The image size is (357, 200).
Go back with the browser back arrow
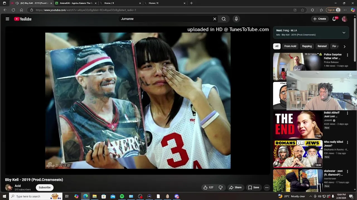(x=5, y=10)
